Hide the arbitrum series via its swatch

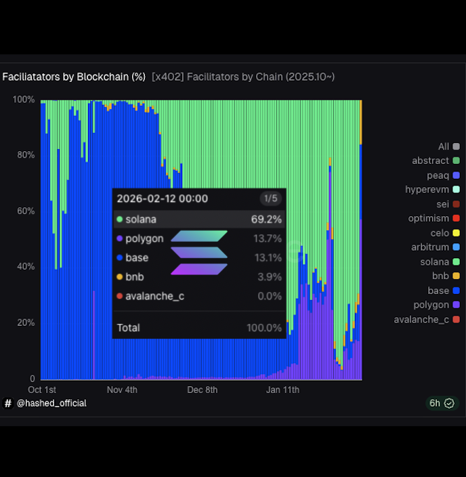click(456, 247)
